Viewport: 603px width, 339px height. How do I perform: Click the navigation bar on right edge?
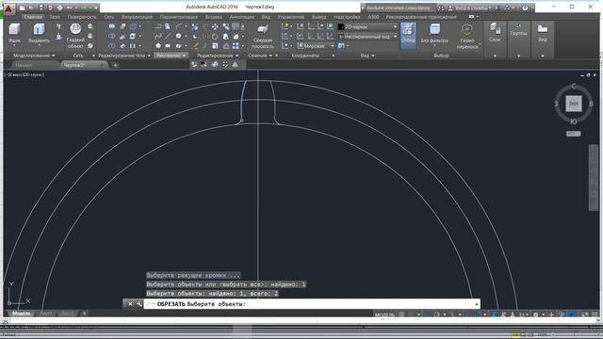[x=594, y=178]
